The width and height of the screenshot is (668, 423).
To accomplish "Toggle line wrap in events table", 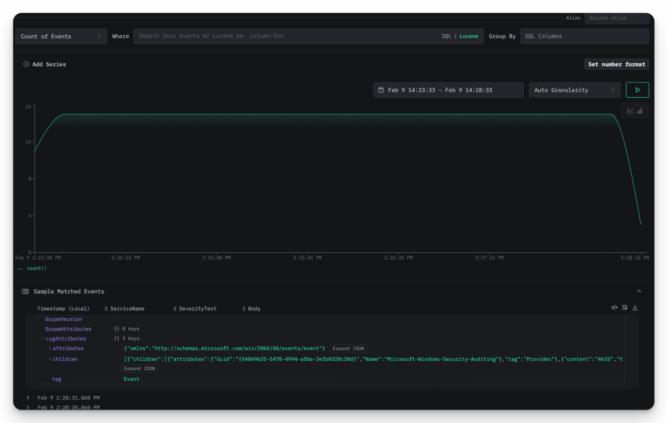I will pos(625,307).
